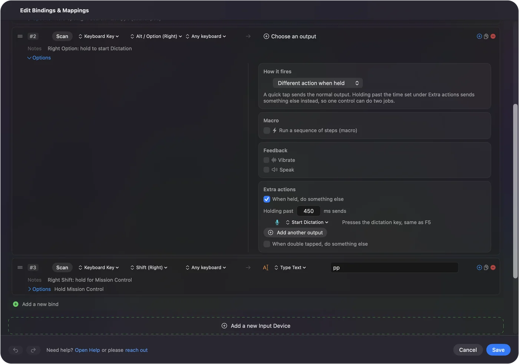Click the text field containing pp
Screen dimensions: 519x364
click(394, 268)
